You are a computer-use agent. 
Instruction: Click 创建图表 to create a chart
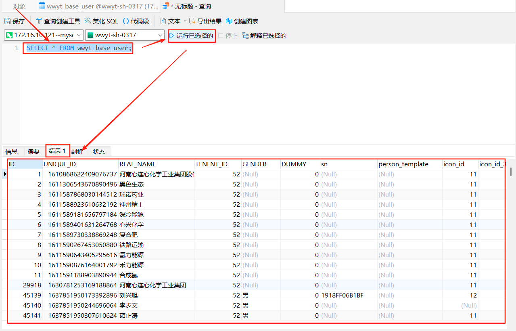tap(242, 21)
